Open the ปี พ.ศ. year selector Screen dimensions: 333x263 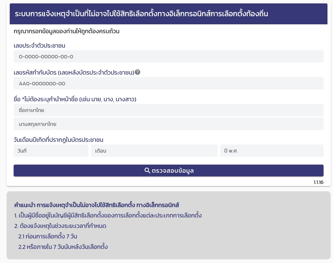pos(272,150)
